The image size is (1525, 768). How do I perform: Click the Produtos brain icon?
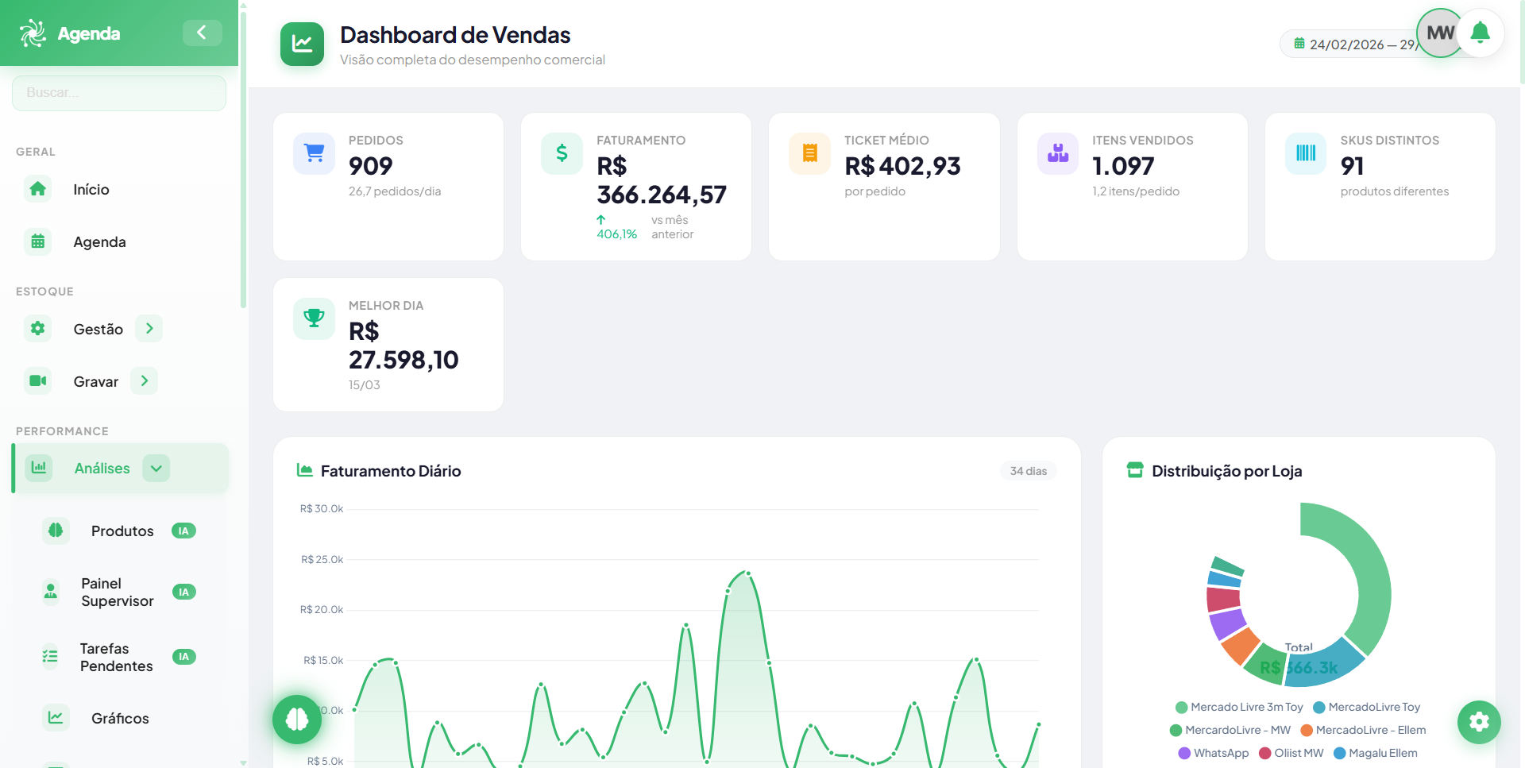[x=56, y=531]
